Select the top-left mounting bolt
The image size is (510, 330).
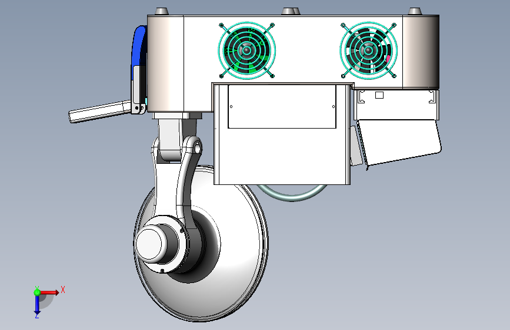tap(162, 11)
